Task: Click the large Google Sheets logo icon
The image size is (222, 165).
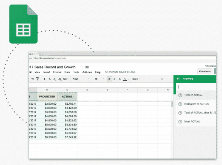Action: [23, 24]
